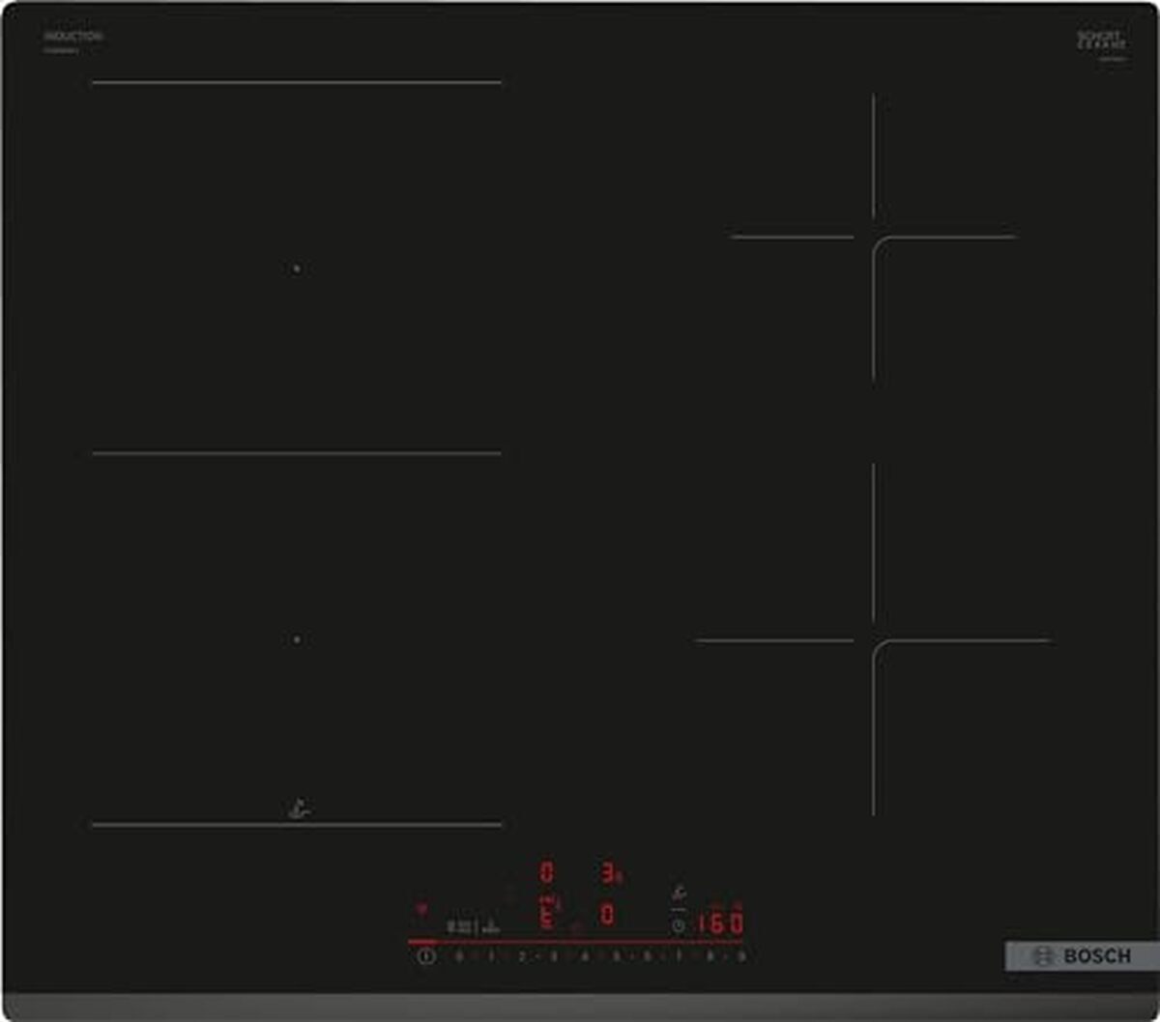Select power level 9 on the scale

741,956
